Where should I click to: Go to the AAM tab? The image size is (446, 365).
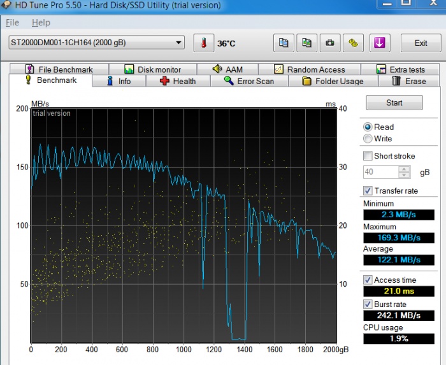(x=226, y=69)
